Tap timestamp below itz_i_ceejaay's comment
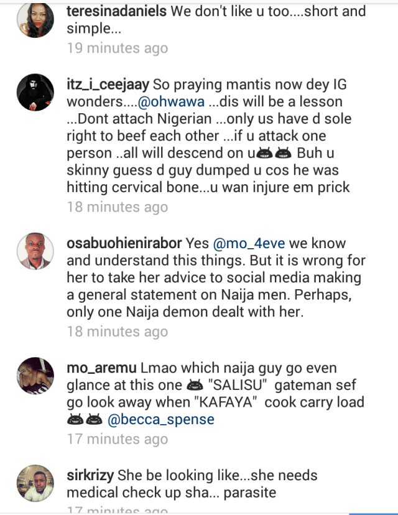Image resolution: width=398 pixels, height=515 pixels. tap(118, 206)
